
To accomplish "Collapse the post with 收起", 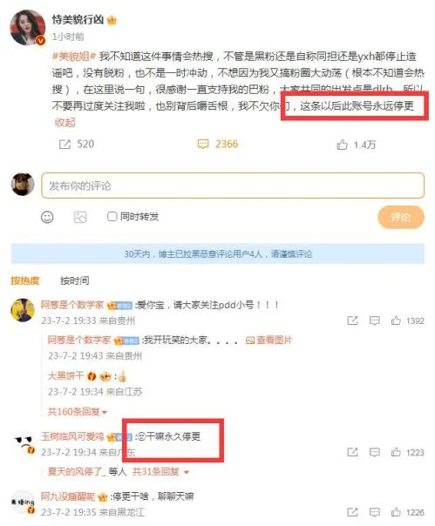I will click(x=65, y=123).
